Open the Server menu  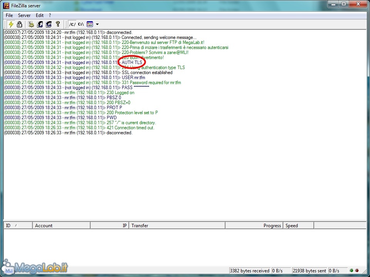click(x=24, y=15)
